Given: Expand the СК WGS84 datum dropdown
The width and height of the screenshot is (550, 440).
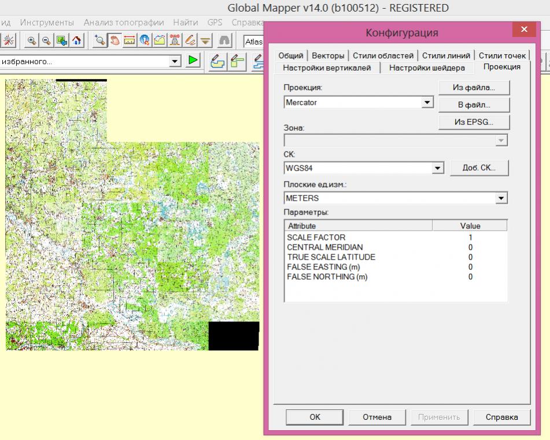Looking at the screenshot, I should click(437, 168).
